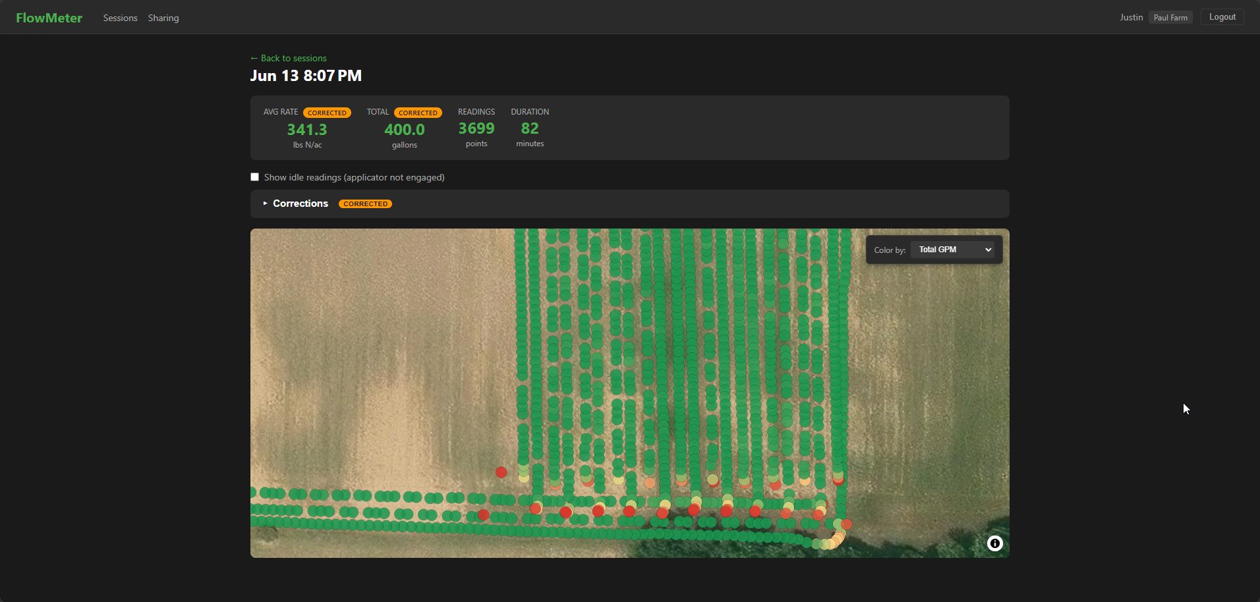
Task: Click the CORRECTED badge next to TOTAL
Action: (x=418, y=113)
